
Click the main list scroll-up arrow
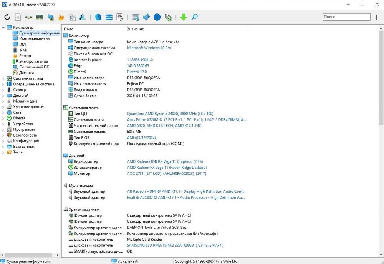(381, 28)
